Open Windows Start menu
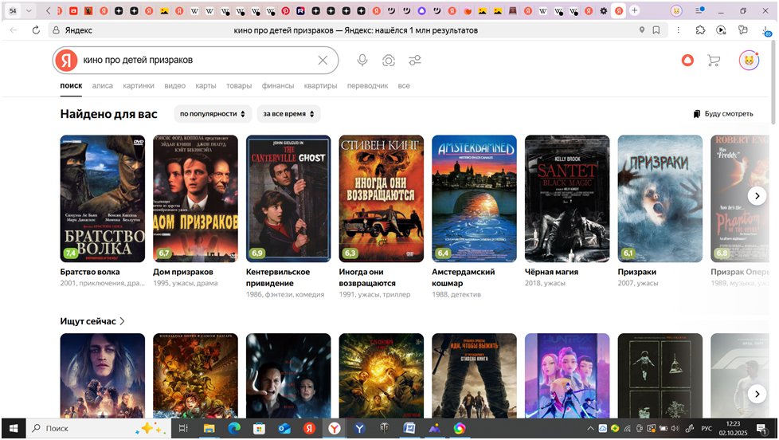Screen dimensions: 779x440 tap(14, 428)
